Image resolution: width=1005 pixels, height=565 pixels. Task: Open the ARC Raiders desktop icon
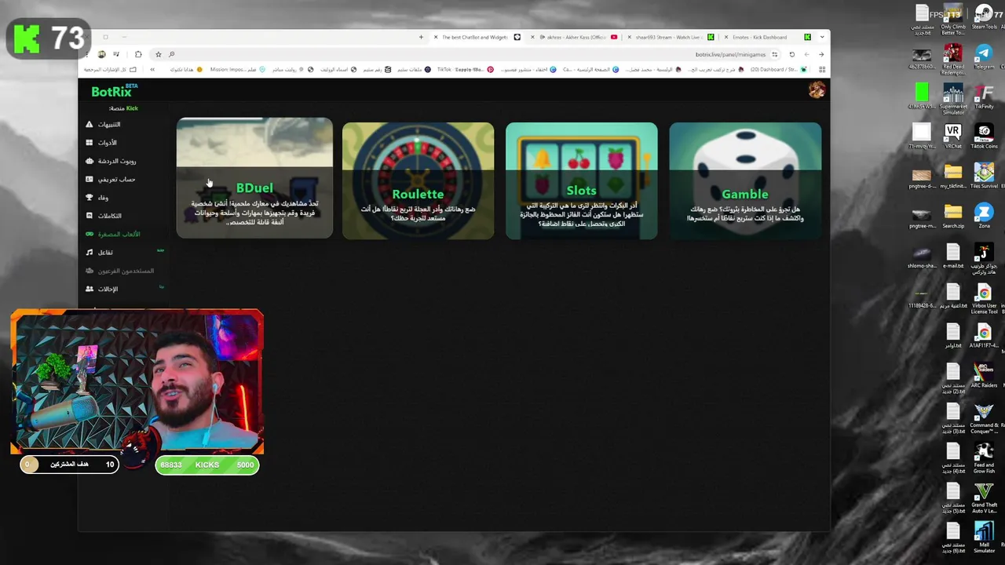(x=984, y=375)
